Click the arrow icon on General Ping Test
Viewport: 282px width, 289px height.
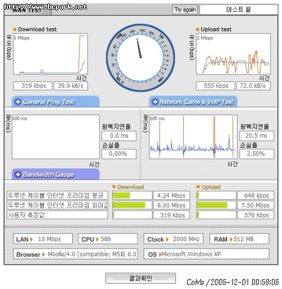click(x=18, y=102)
